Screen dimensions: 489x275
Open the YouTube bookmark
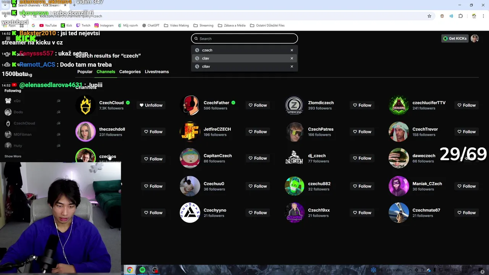point(48,26)
